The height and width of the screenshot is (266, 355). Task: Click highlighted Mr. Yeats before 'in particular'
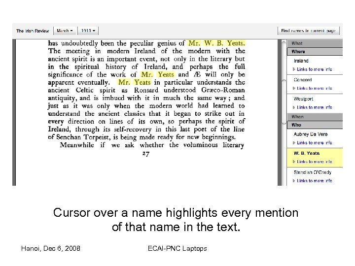134,82
